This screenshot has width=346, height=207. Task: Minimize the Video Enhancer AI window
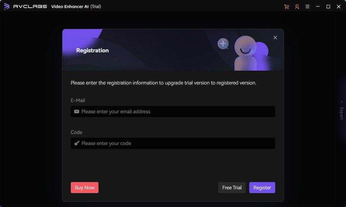pyautogui.click(x=318, y=6)
